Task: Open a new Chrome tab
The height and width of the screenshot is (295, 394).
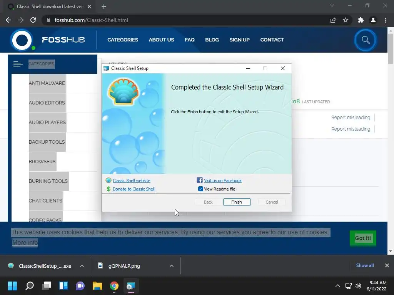Action: click(x=104, y=7)
